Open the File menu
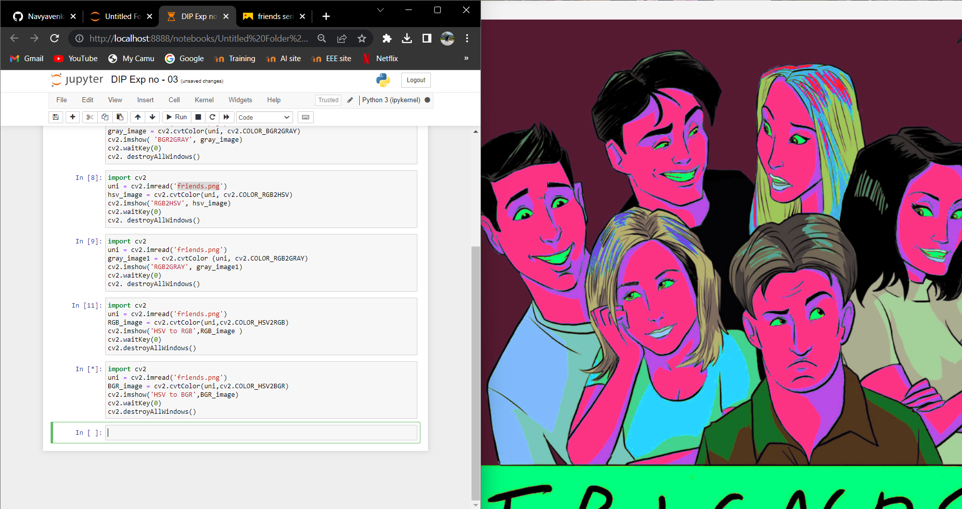 point(62,100)
